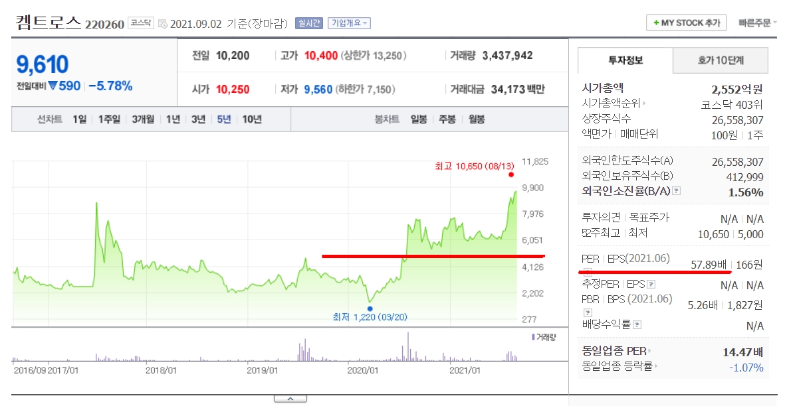This screenshot has width=789, height=406.
Task: Click the PBR value 5.26배
Action: point(703,305)
